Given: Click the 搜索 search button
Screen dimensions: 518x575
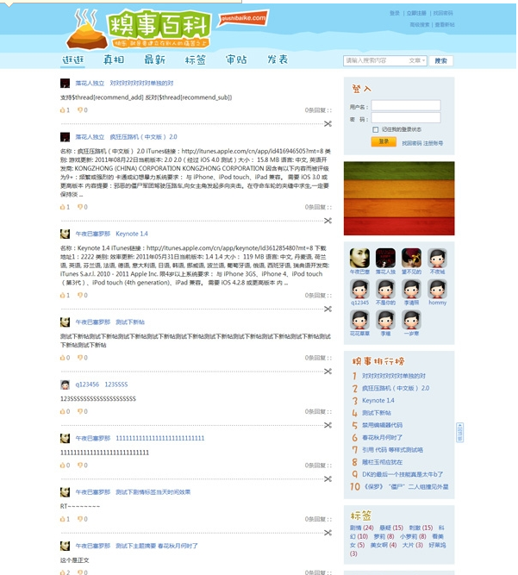Looking at the screenshot, I should [x=441, y=61].
